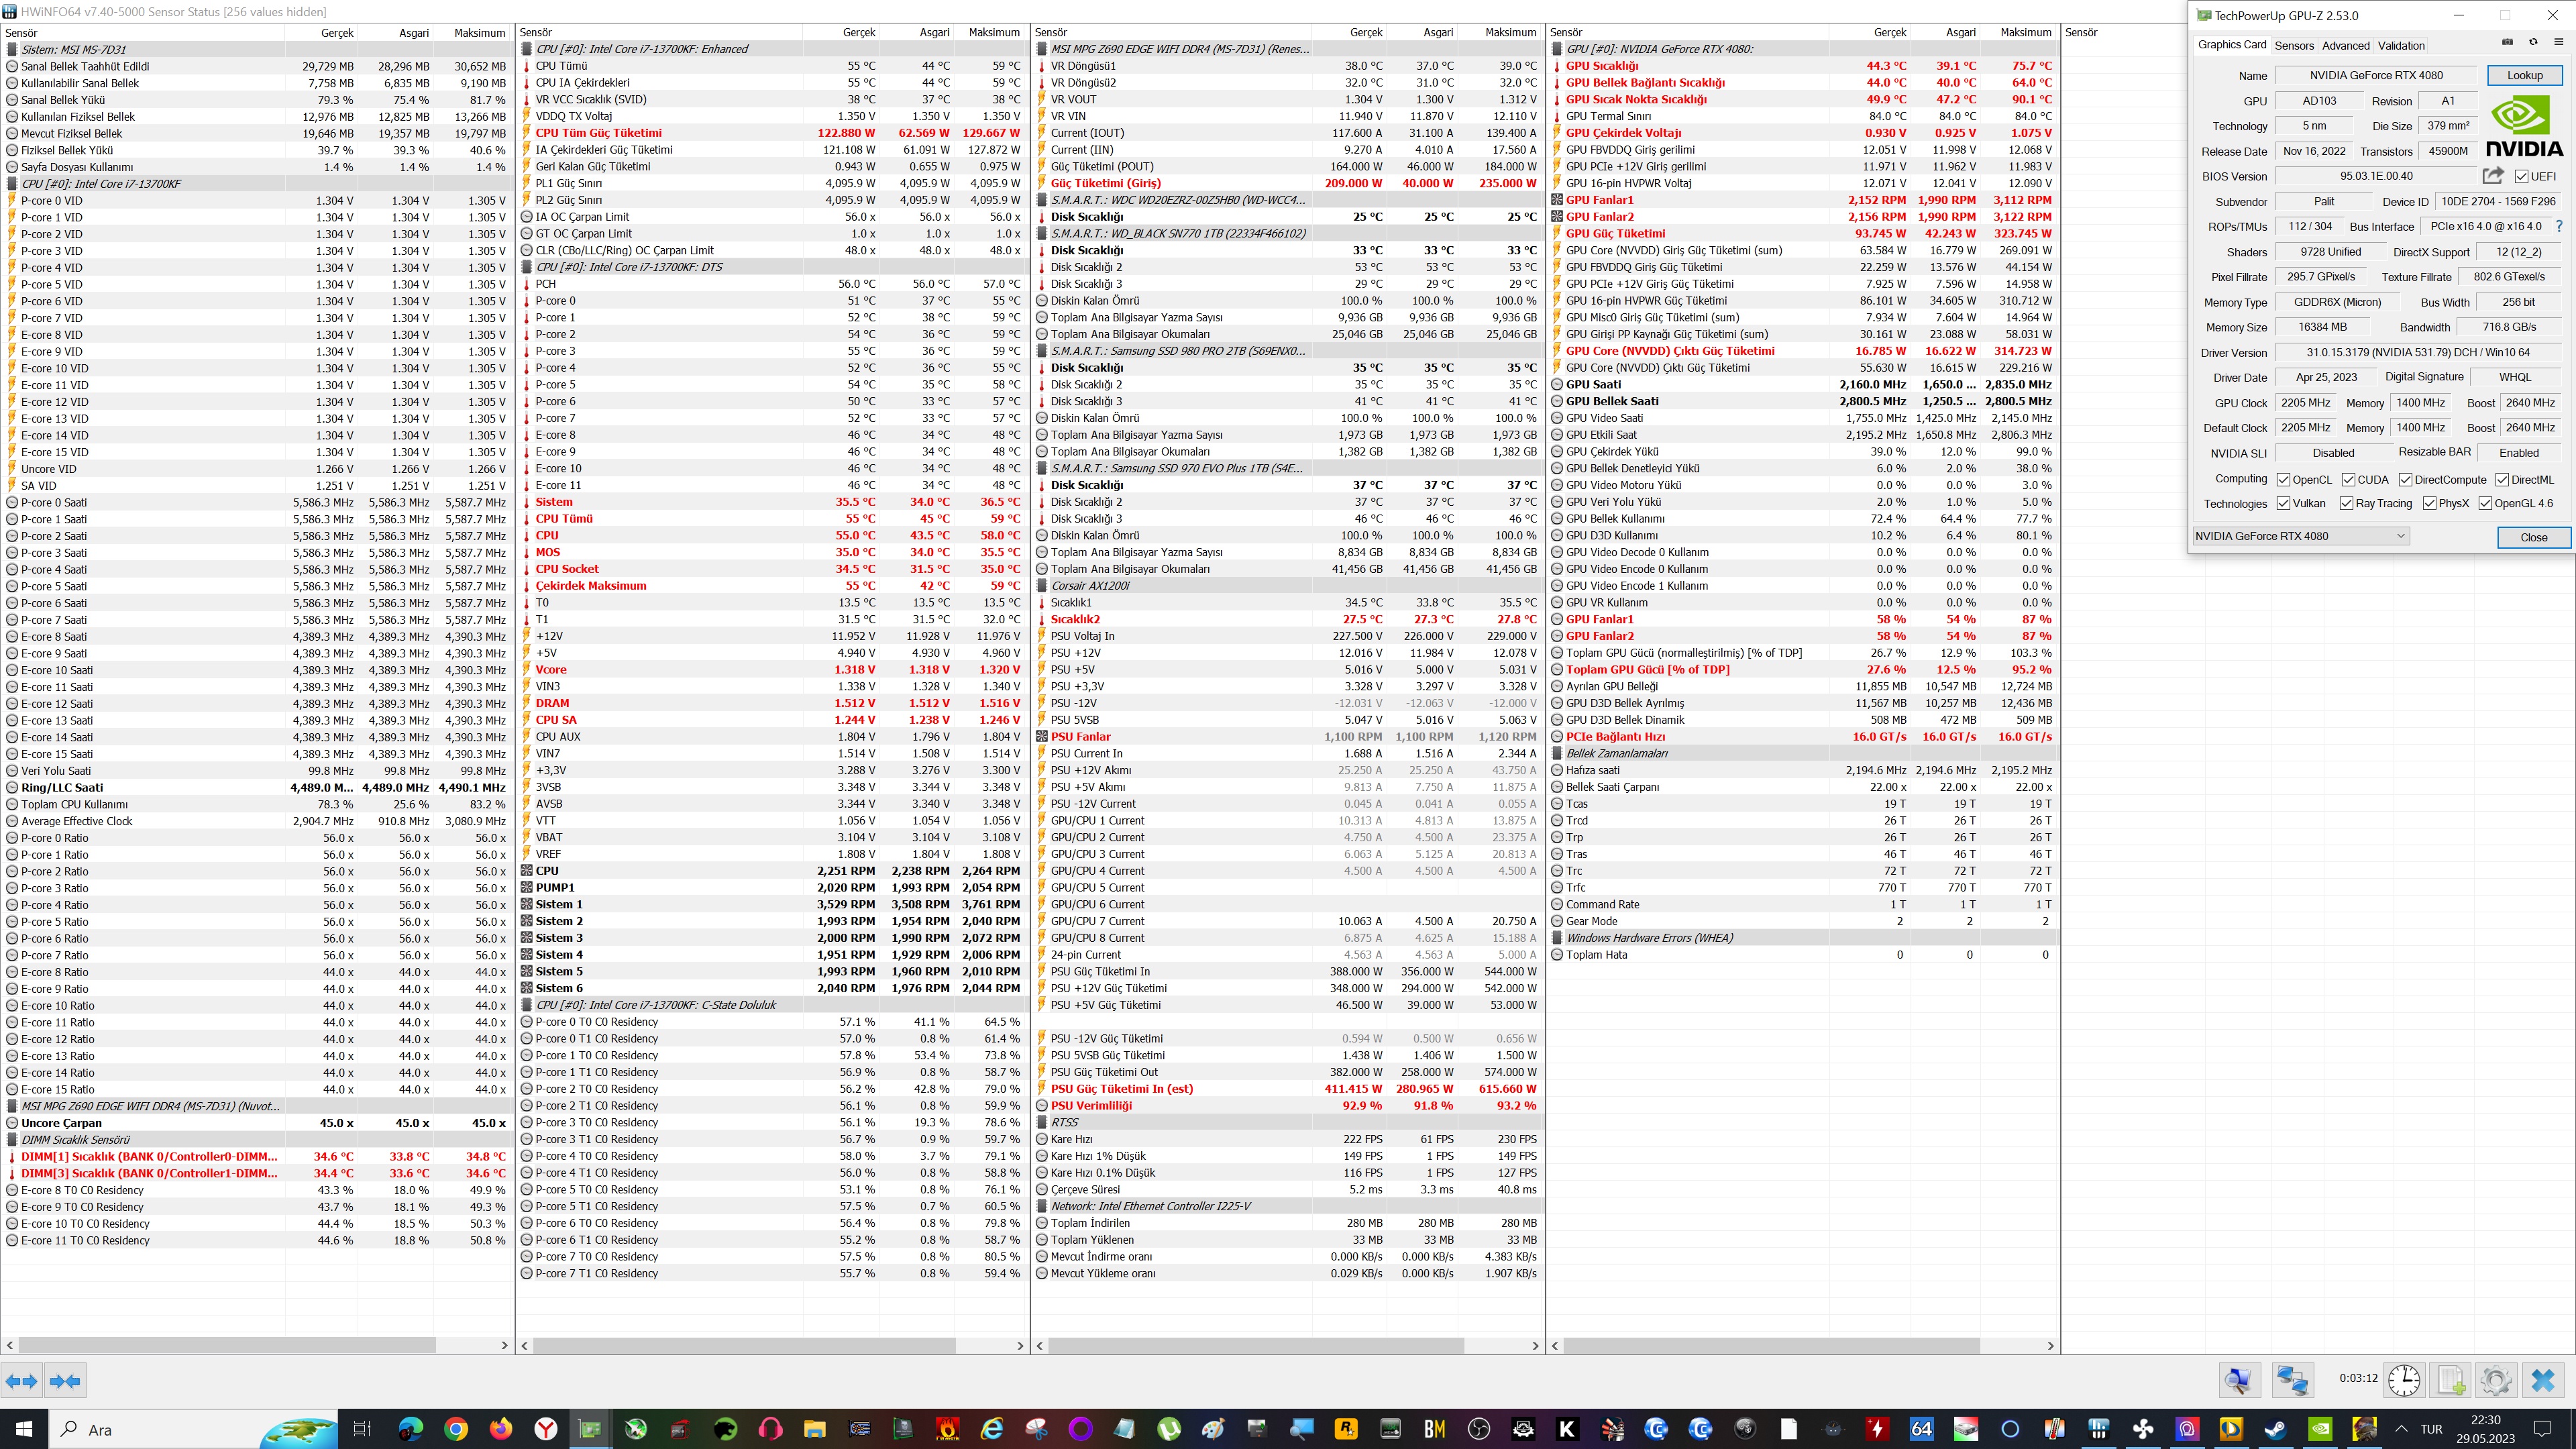Screen dimensions: 2576x1449
Task: Close HWiNFO sensors with blue X button
Action: 2543,1381
